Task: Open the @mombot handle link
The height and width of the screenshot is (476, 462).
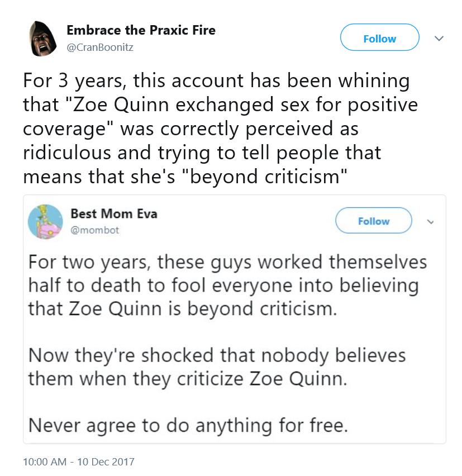Action: point(94,230)
